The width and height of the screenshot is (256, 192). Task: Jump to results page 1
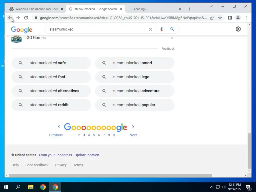point(74,135)
